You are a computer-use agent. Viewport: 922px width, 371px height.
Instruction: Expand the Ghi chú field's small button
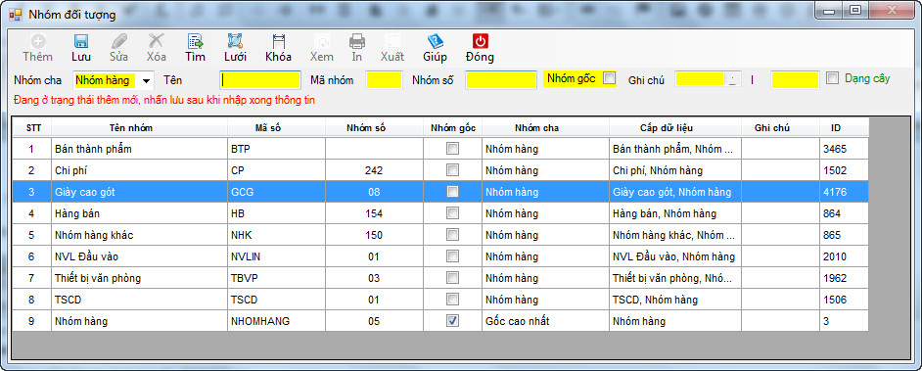click(732, 80)
